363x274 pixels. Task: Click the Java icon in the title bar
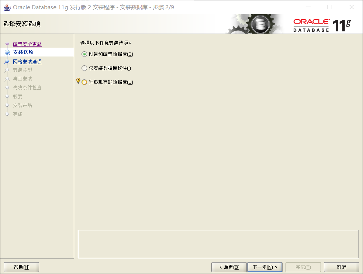(x=7, y=7)
